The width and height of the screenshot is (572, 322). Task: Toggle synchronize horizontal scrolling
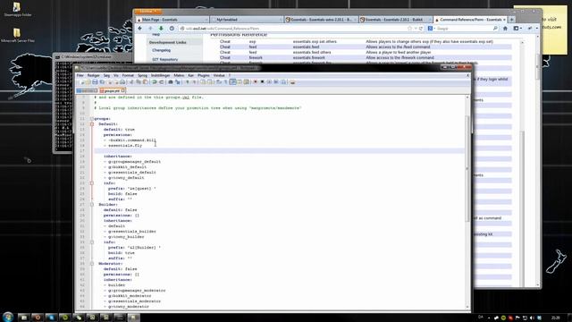(209, 81)
